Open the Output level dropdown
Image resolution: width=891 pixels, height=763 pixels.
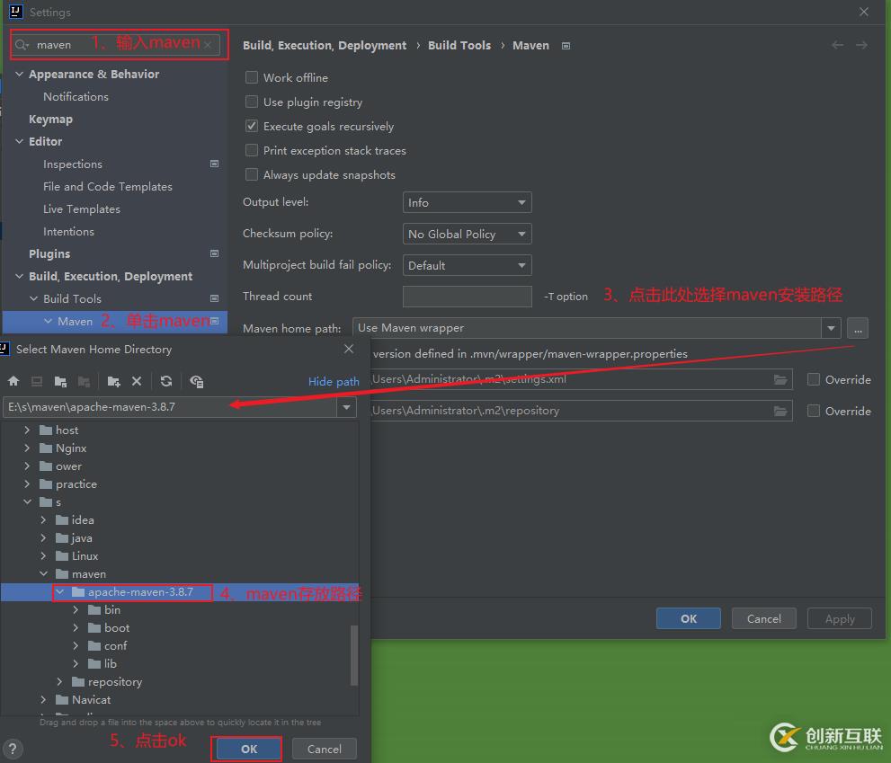(468, 202)
